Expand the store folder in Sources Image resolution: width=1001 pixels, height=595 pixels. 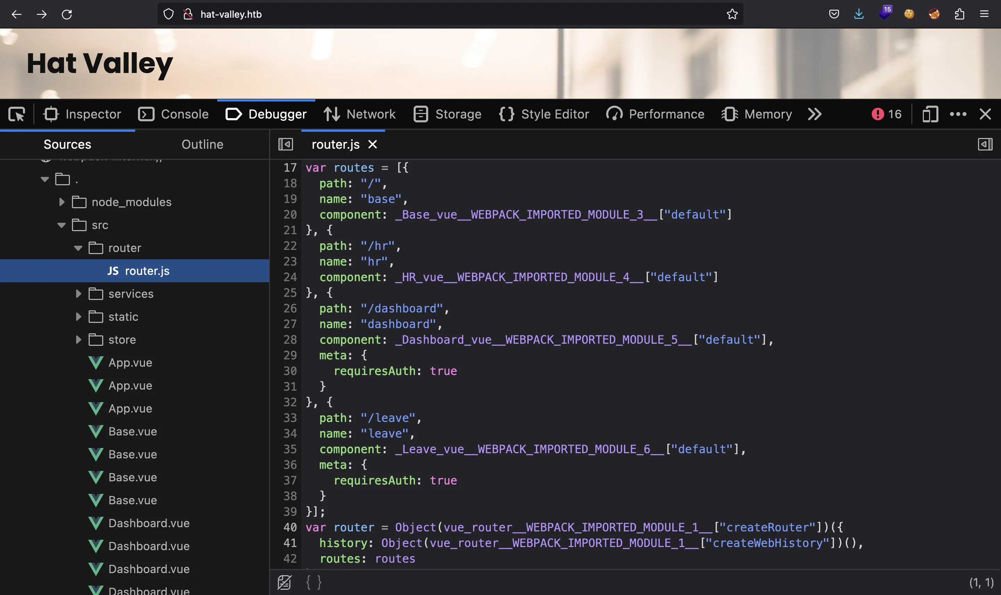78,339
